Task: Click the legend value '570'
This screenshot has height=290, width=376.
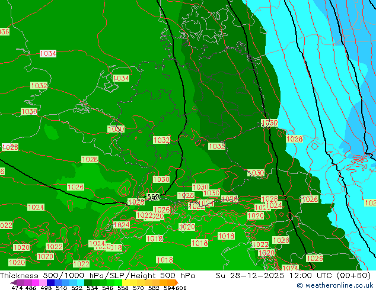Action: 138,288
